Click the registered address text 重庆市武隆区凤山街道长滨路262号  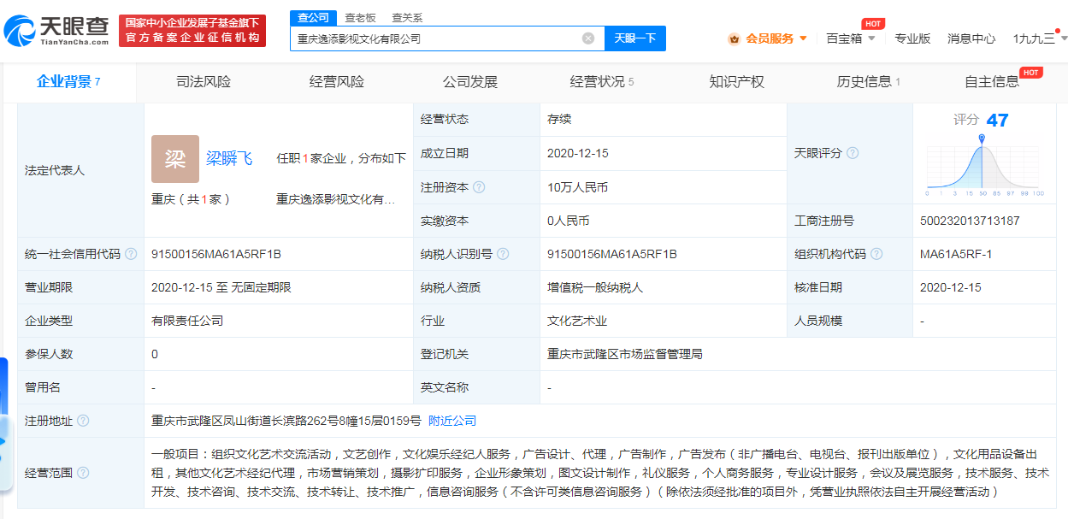(286, 421)
